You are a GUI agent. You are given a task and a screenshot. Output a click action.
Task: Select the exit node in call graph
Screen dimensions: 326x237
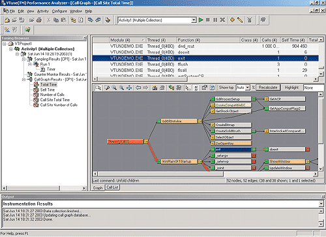(x=233, y=150)
